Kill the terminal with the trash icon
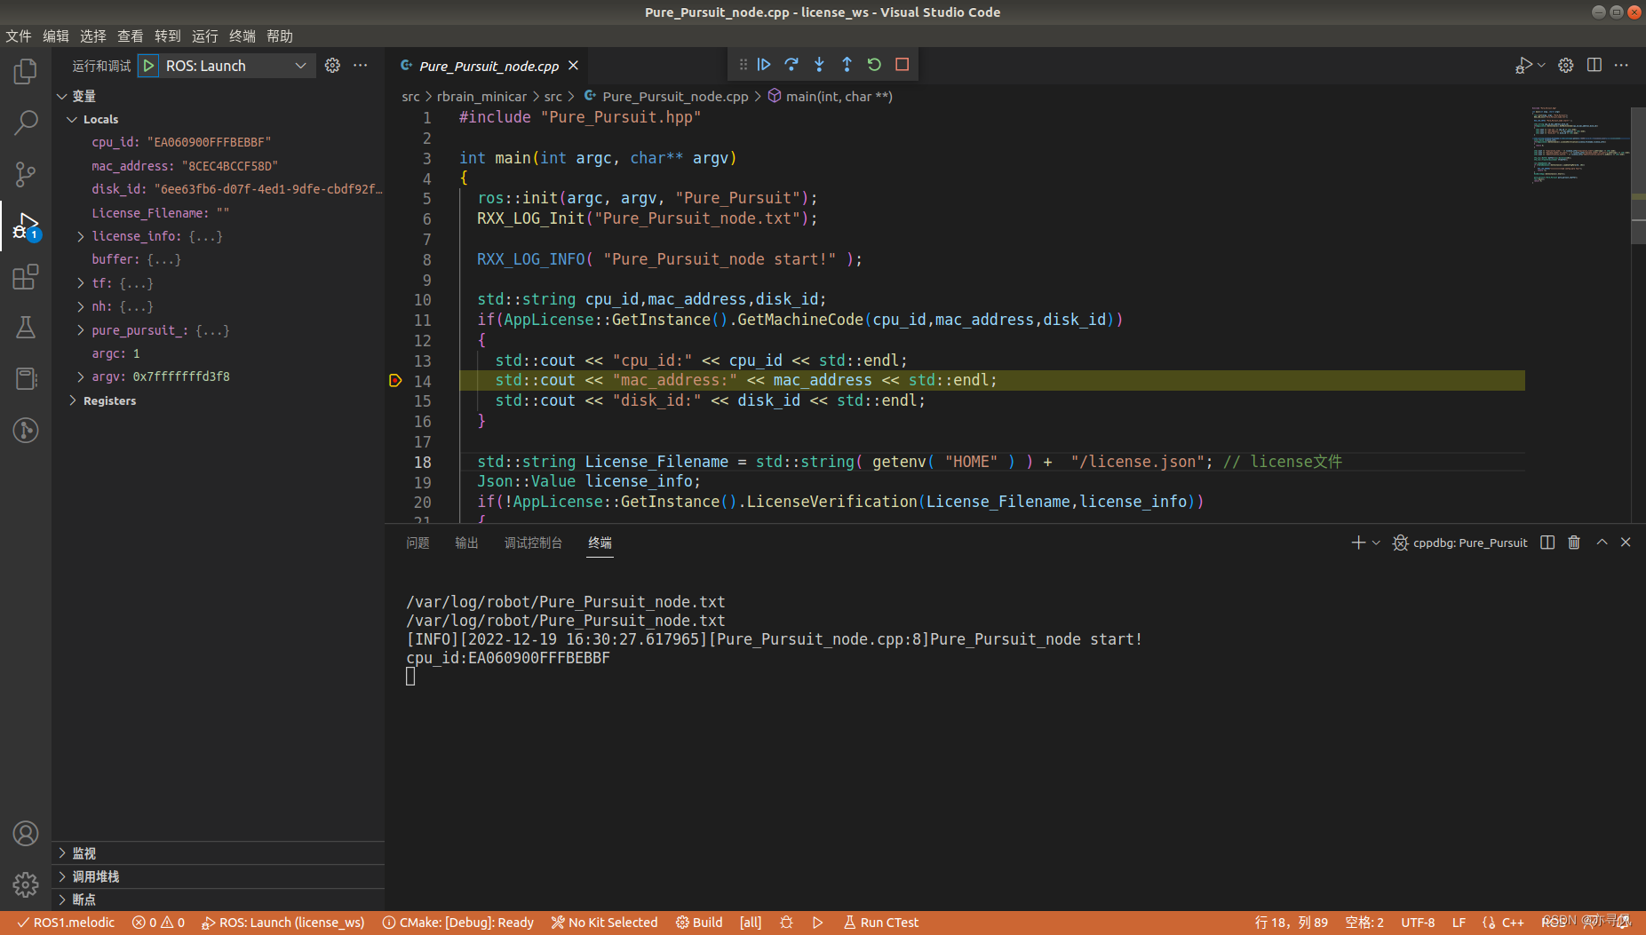The image size is (1646, 935). click(1572, 542)
